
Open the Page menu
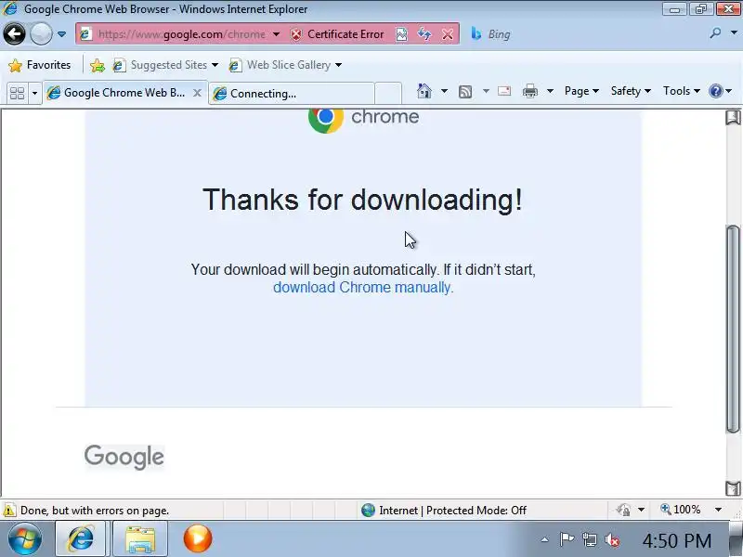[581, 91]
